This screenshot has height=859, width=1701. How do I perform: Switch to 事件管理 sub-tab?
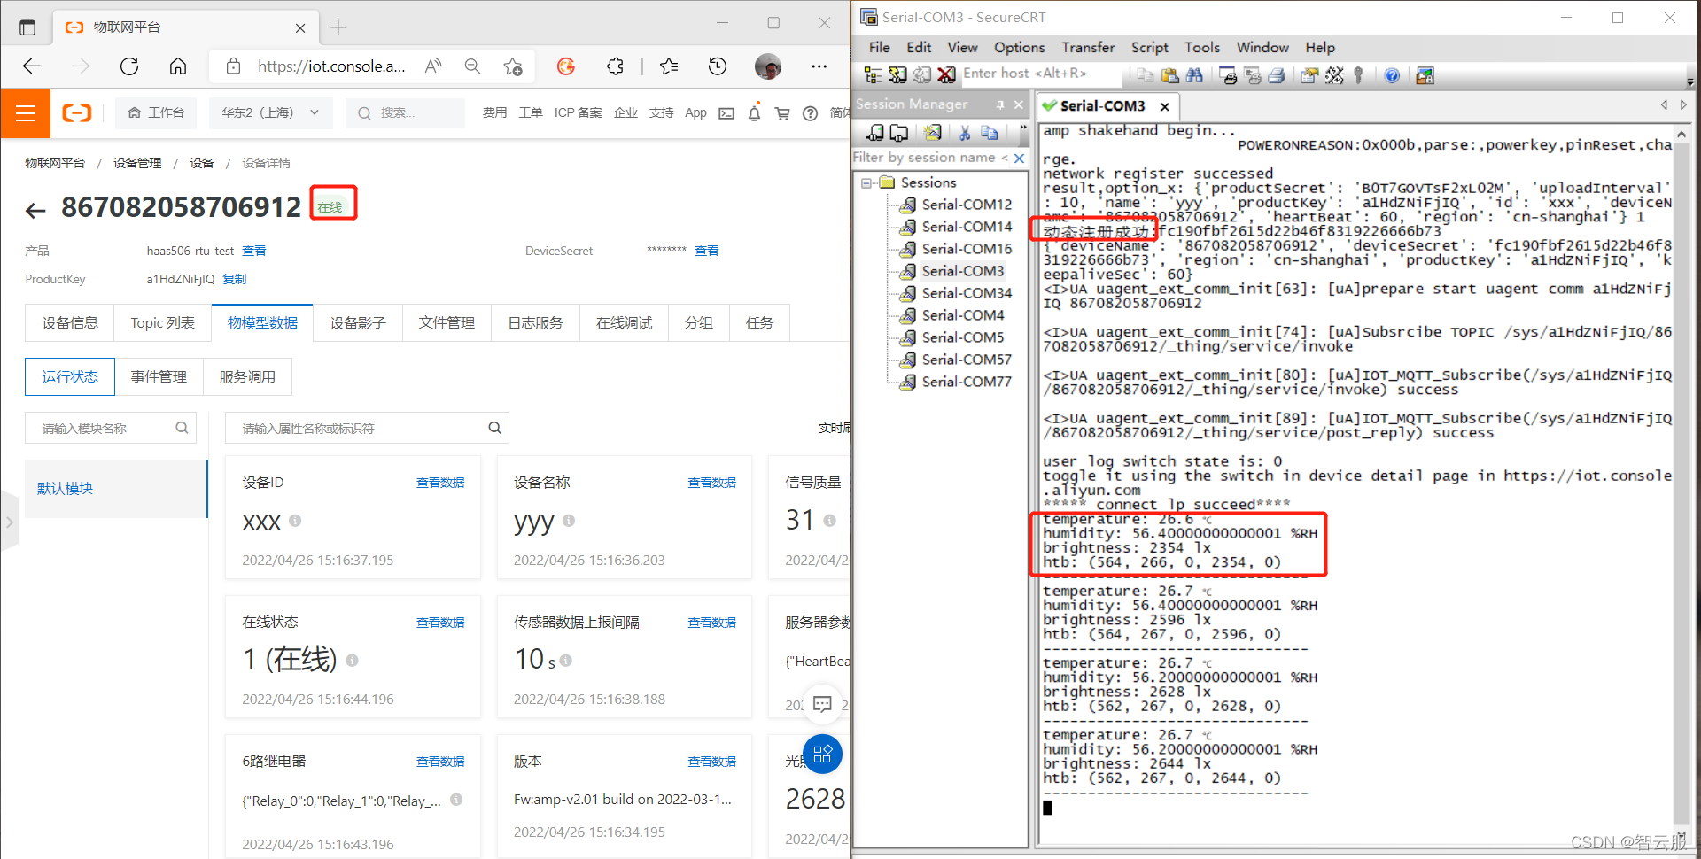tap(159, 377)
